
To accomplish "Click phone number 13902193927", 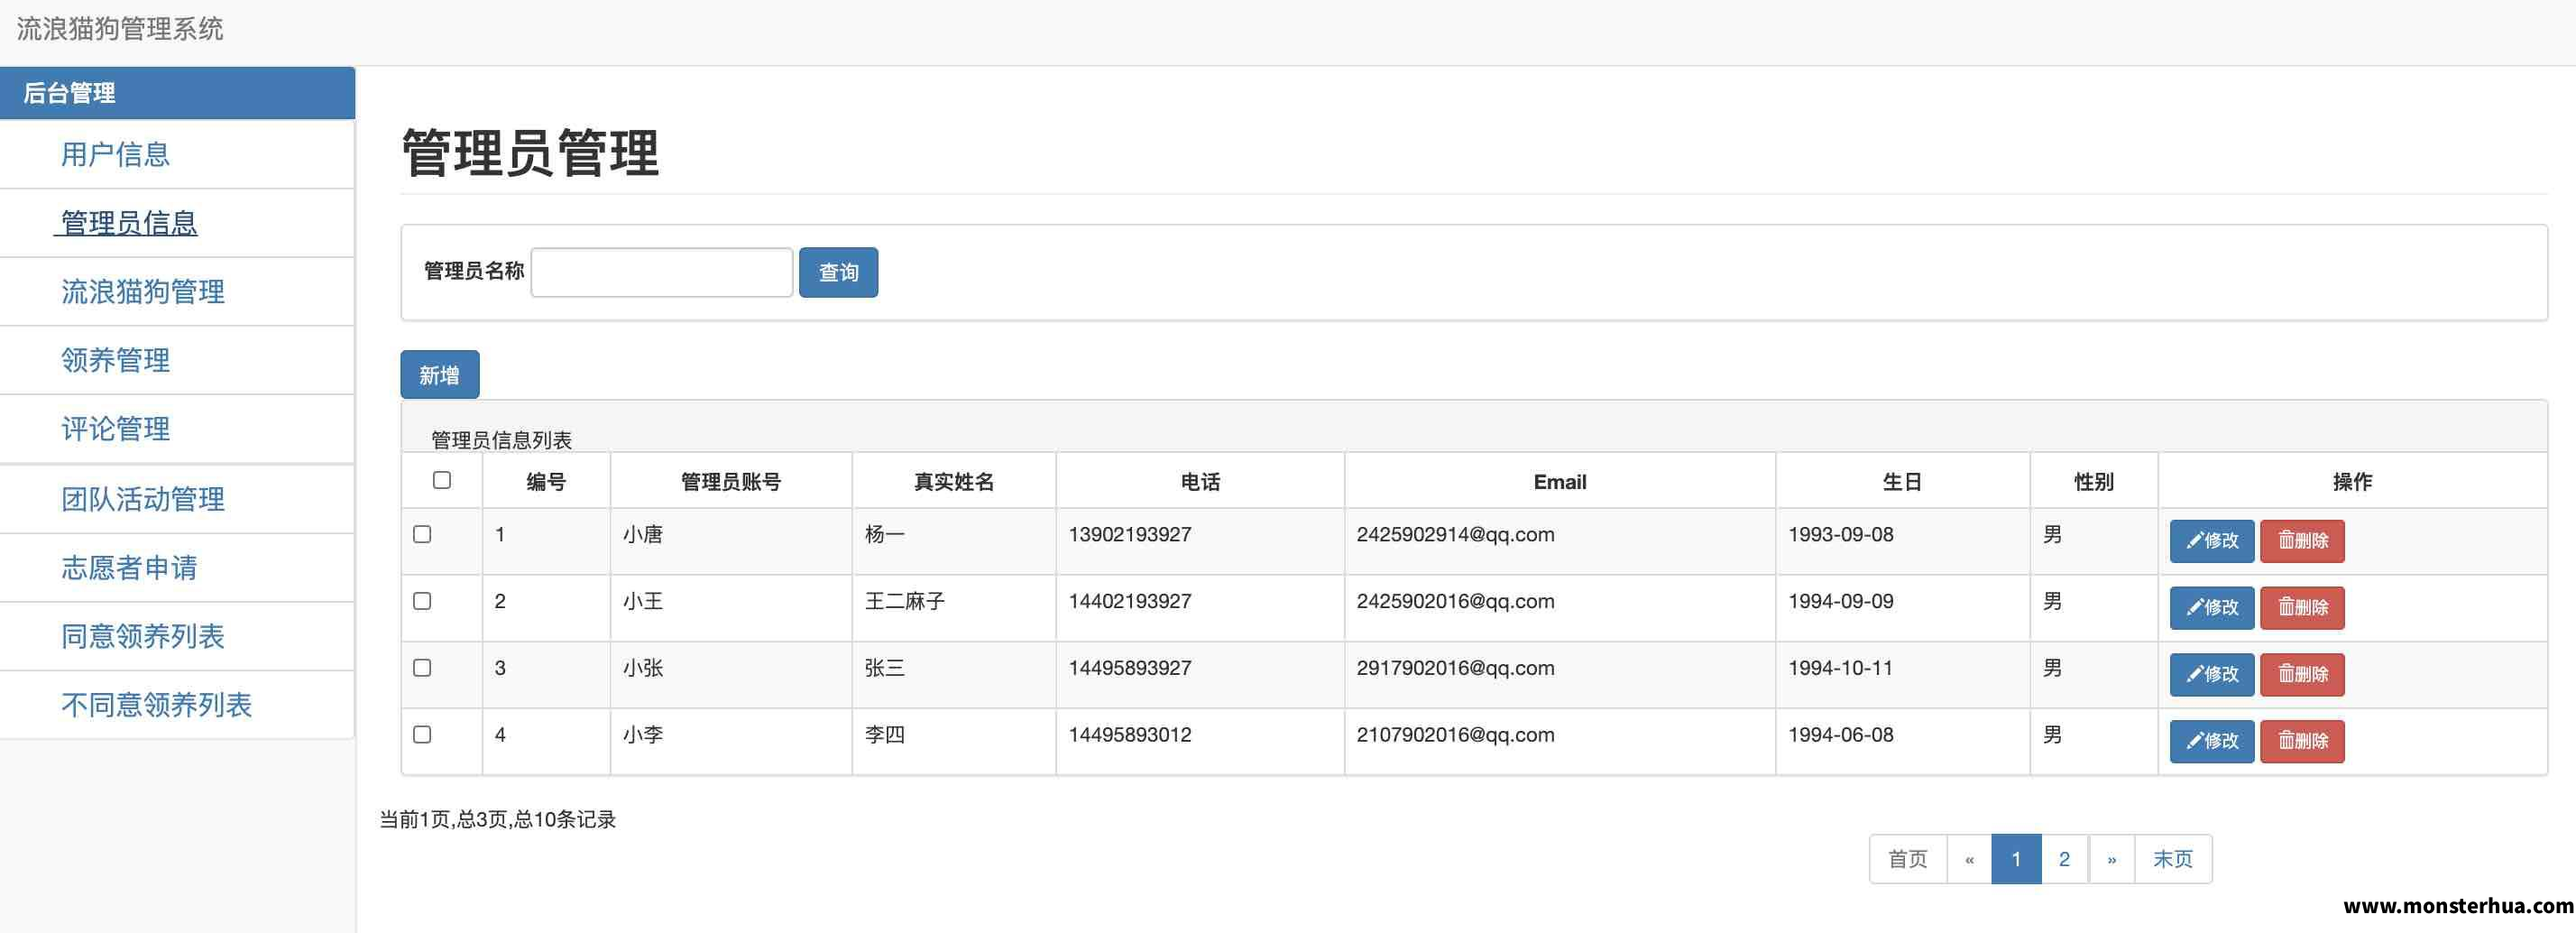I will [x=1130, y=534].
